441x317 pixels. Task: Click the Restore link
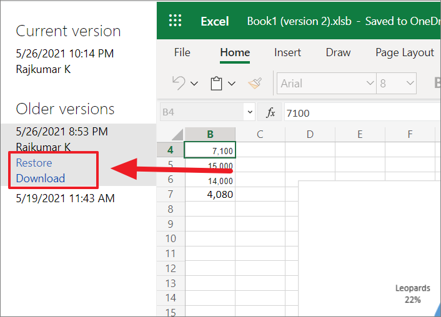point(34,163)
